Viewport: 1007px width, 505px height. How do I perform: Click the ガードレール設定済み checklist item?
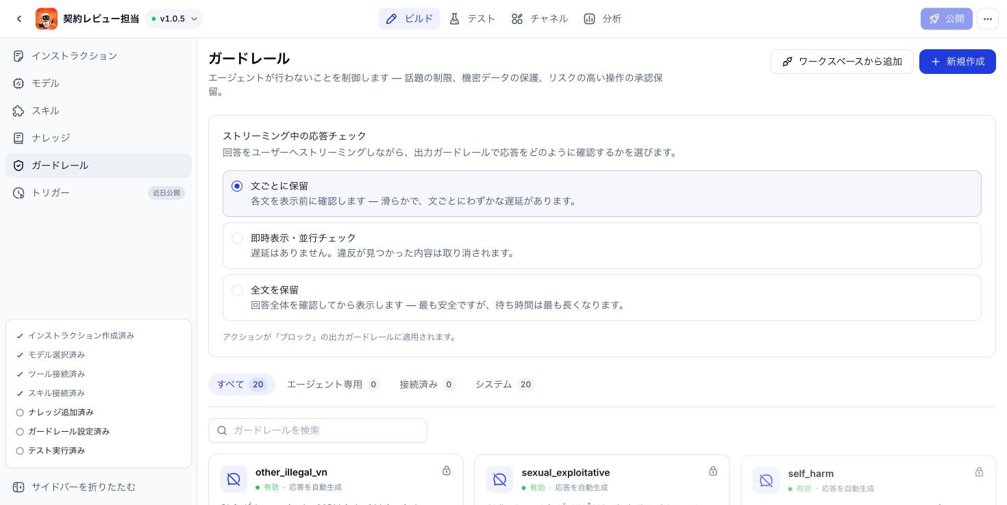click(x=63, y=432)
